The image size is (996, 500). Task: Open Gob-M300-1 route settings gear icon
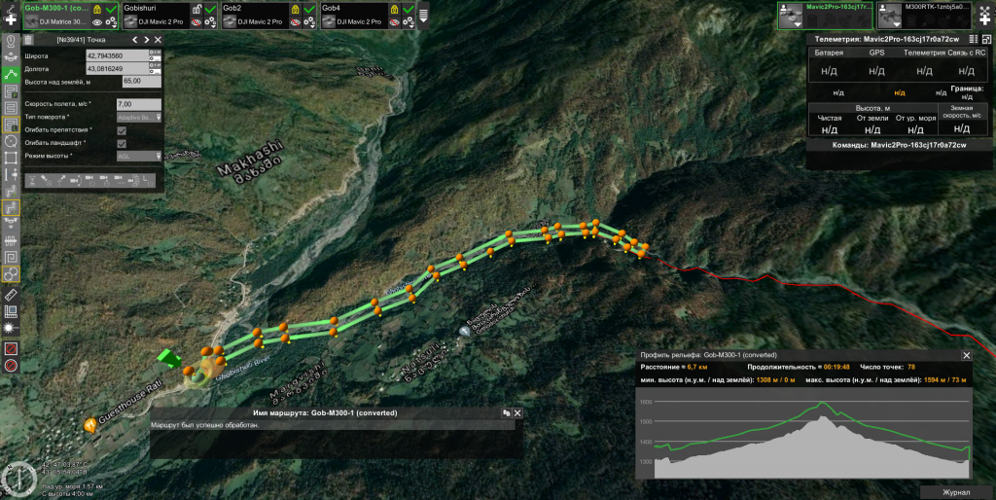pyautogui.click(x=112, y=21)
